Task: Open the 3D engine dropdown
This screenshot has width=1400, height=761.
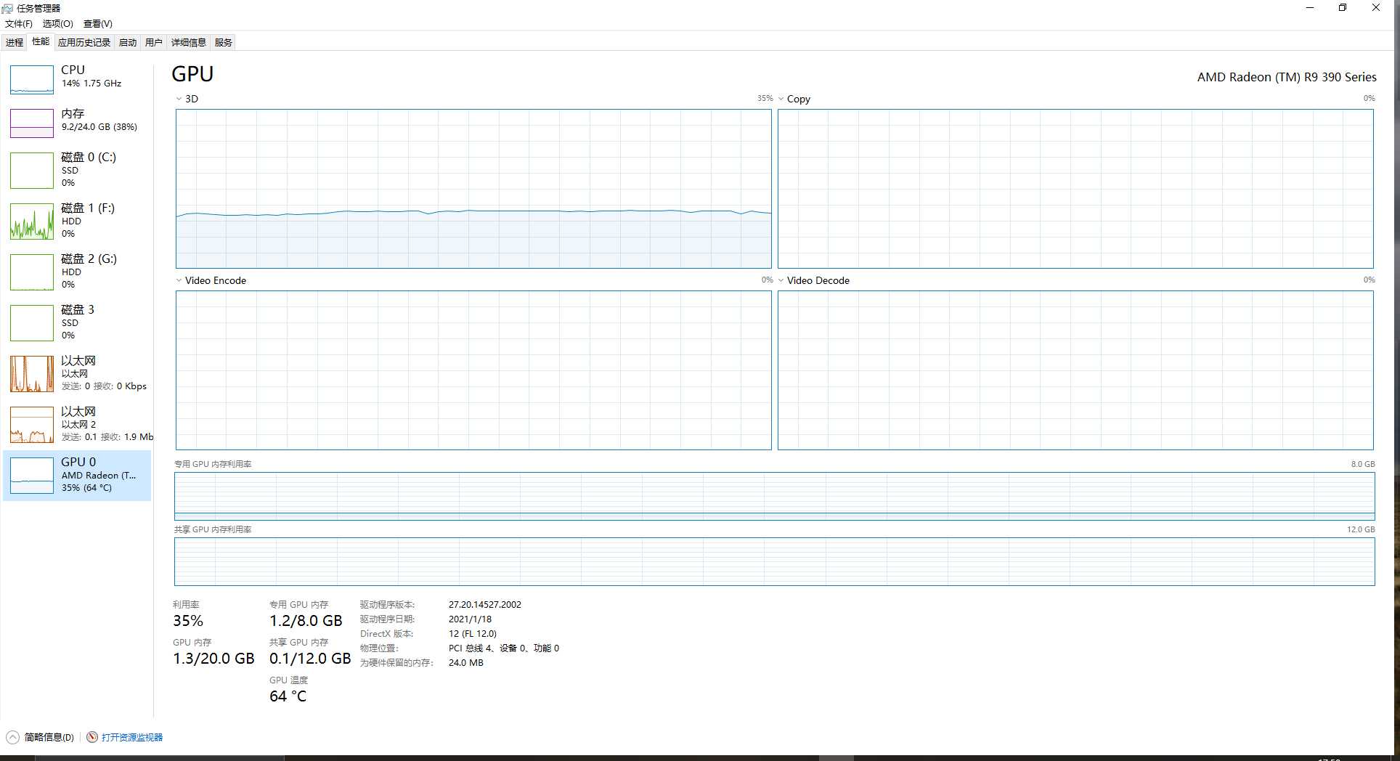Action: 179,99
